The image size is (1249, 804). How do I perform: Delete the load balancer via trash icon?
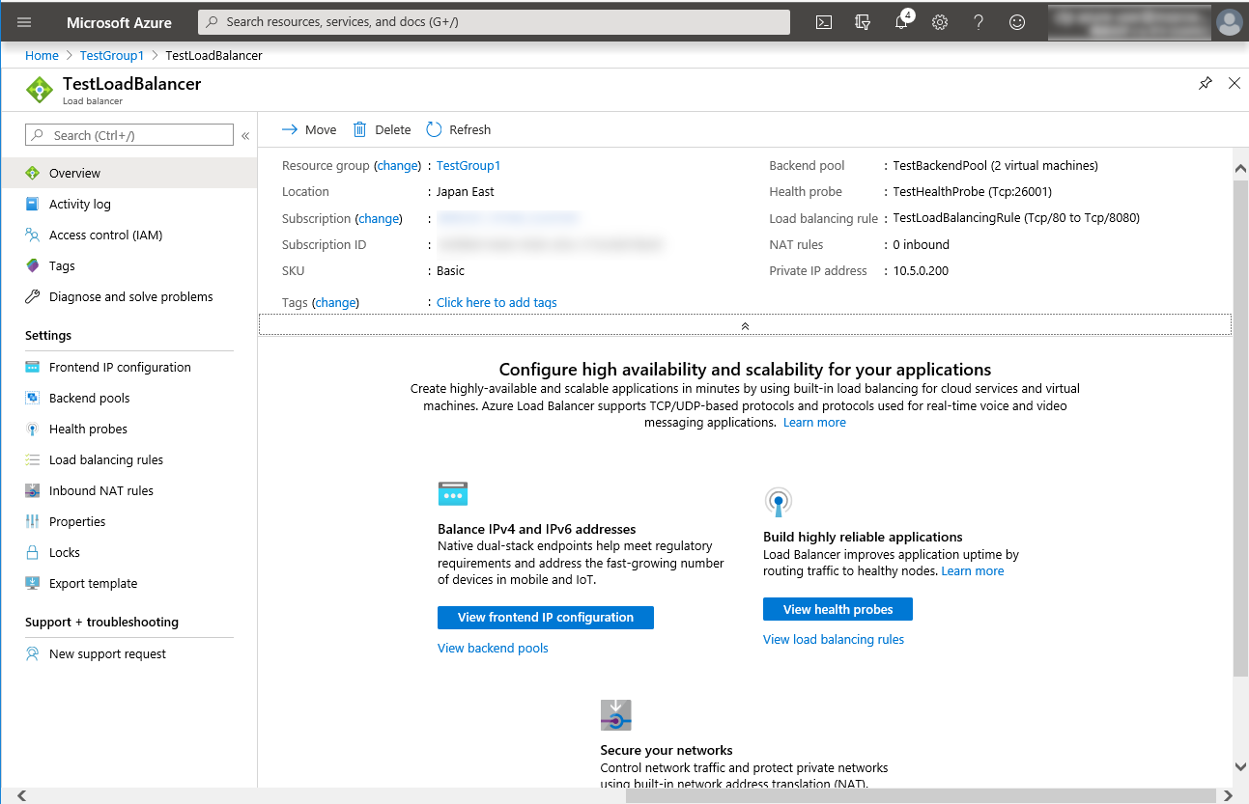[x=382, y=128]
